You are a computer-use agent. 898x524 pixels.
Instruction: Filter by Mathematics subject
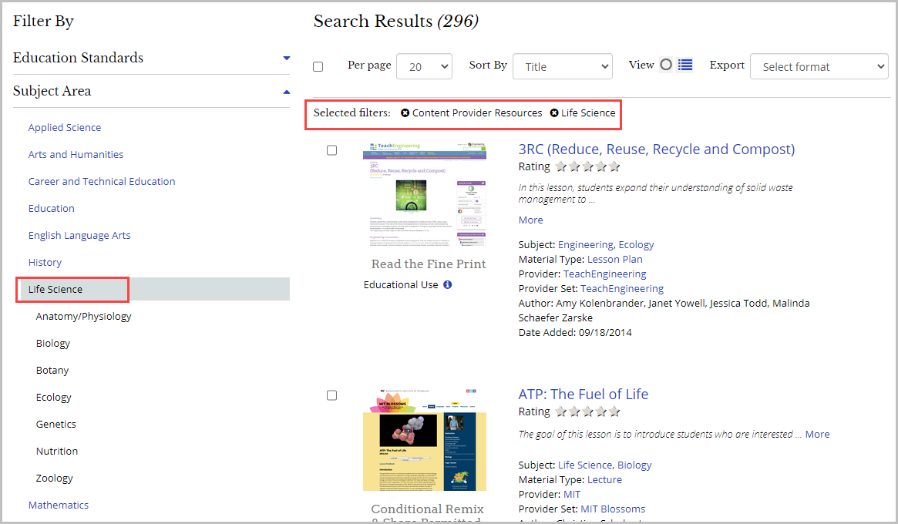click(59, 505)
